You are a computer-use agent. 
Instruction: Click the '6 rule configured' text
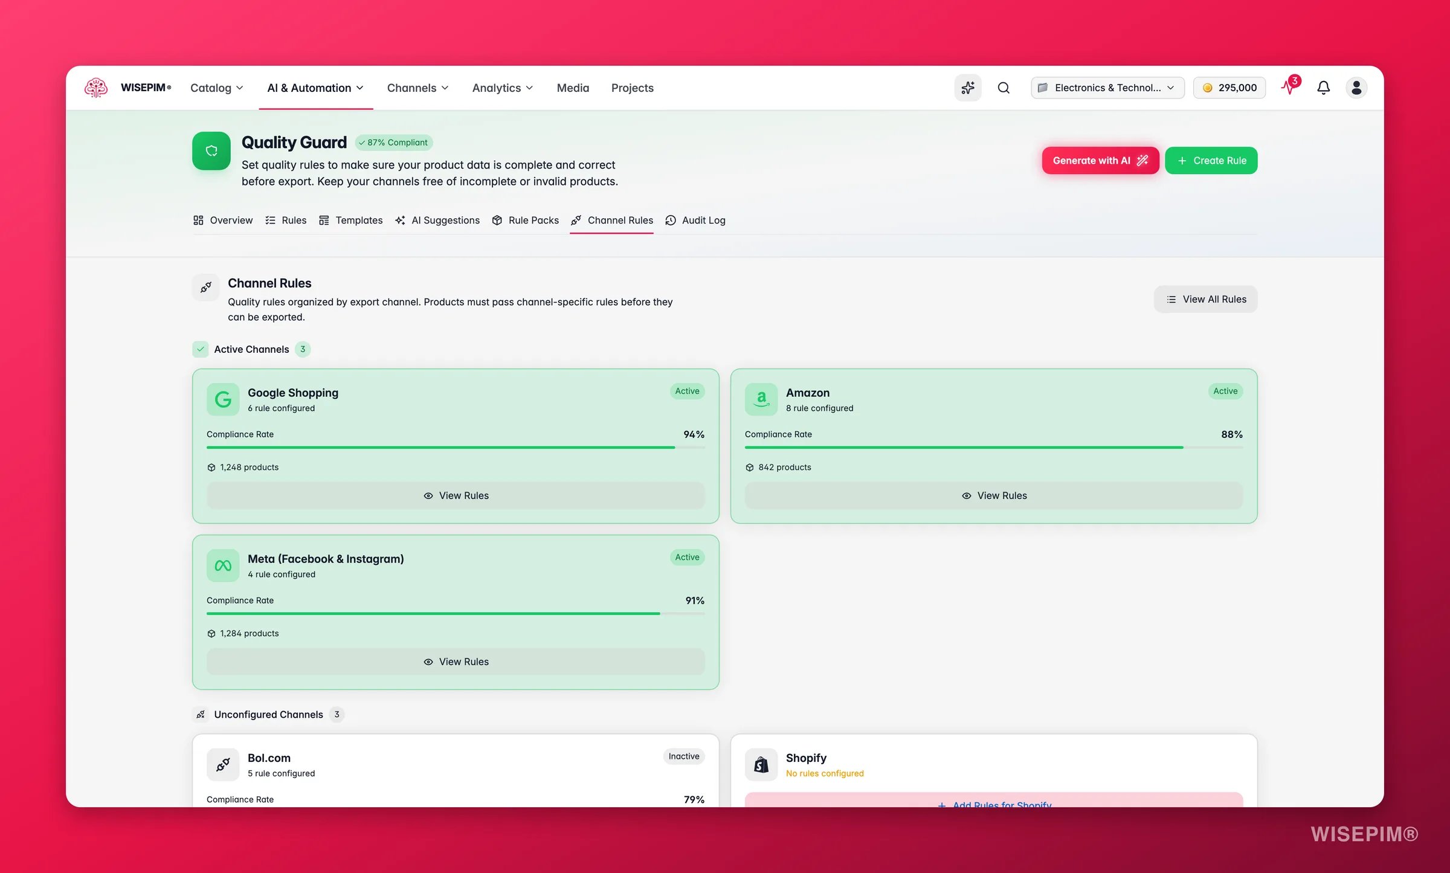pyautogui.click(x=282, y=408)
